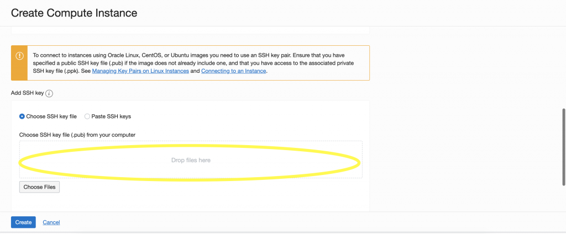Open the info icon beside Add SSH key

click(49, 93)
